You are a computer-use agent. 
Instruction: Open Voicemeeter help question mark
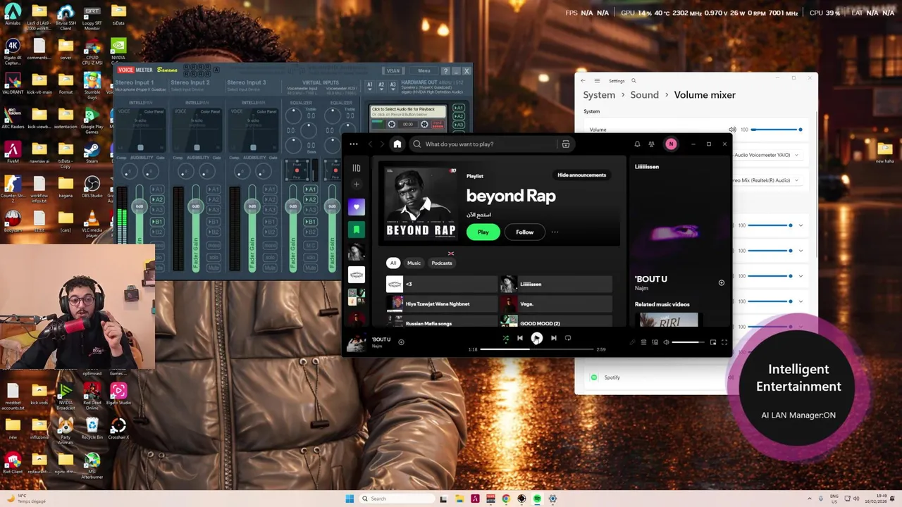tap(445, 71)
